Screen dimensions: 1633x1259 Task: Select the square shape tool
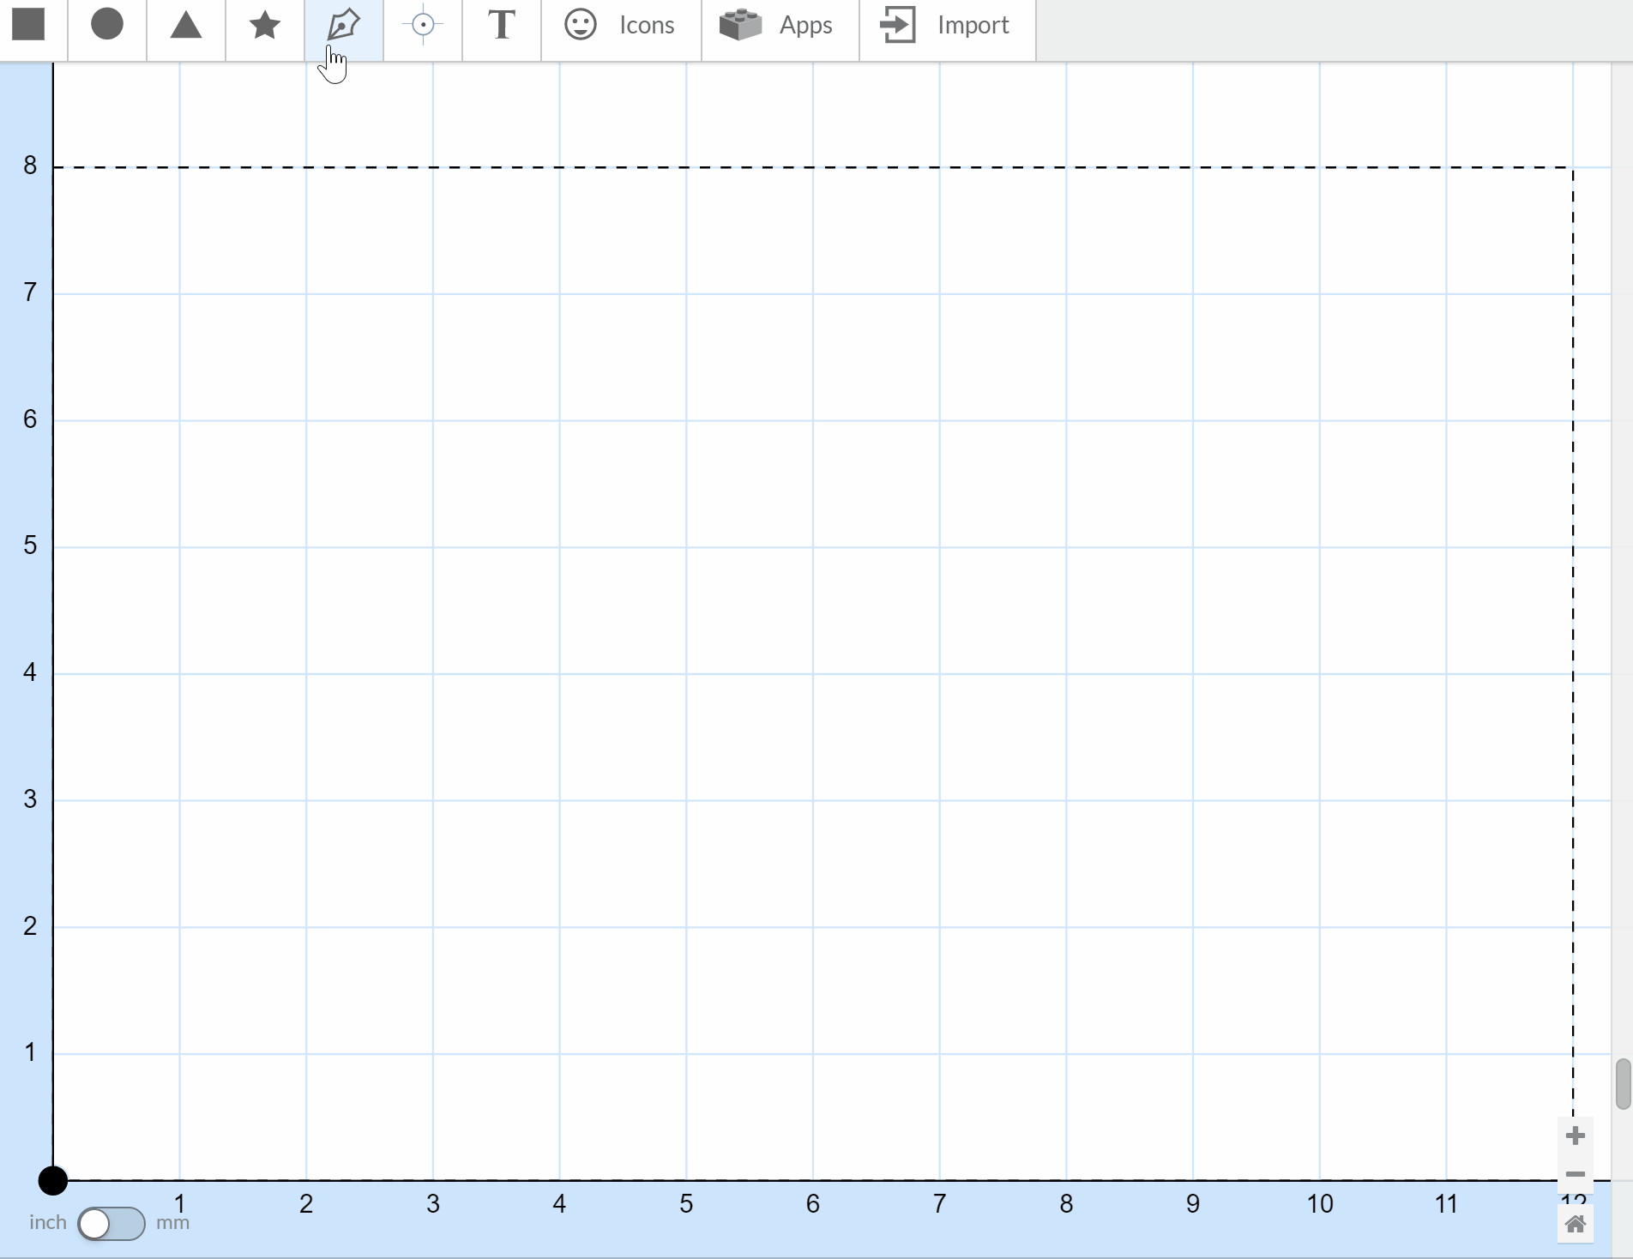pyautogui.click(x=28, y=25)
